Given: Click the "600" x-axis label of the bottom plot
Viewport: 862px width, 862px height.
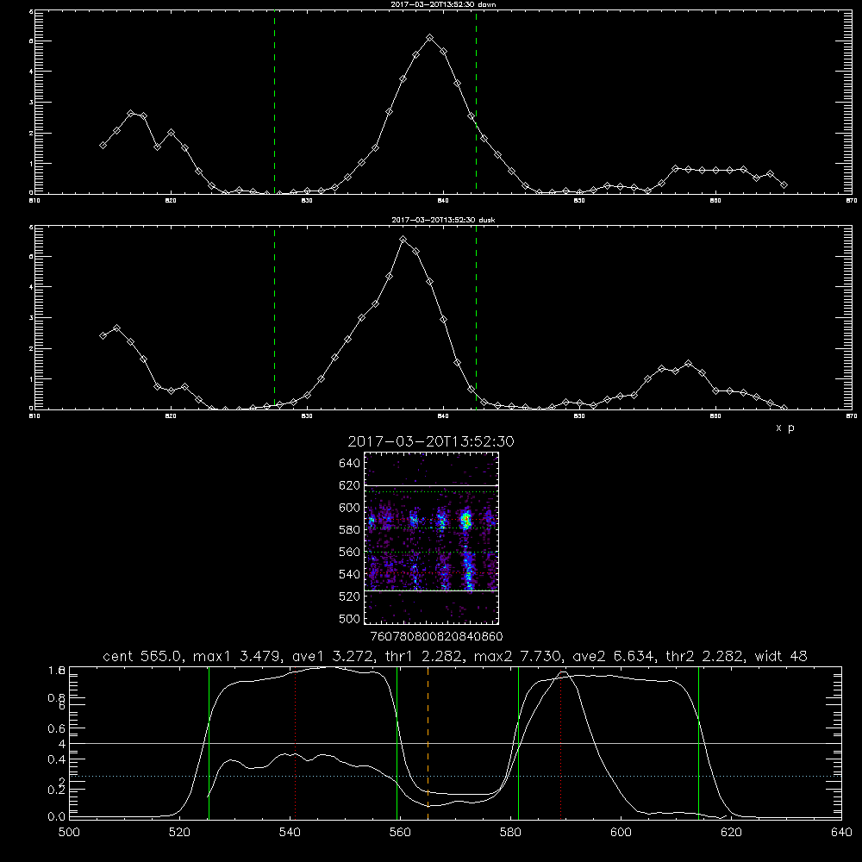Looking at the screenshot, I should tap(622, 833).
